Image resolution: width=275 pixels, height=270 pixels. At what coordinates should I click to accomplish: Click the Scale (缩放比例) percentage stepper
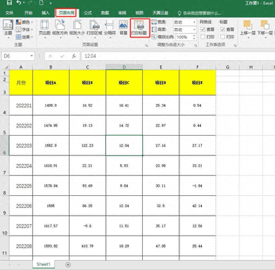[x=194, y=37]
